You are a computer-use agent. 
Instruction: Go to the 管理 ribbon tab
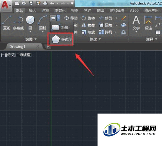click(x=87, y=10)
